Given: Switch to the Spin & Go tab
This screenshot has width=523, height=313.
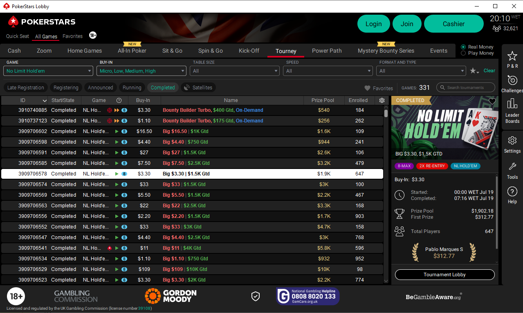Looking at the screenshot, I should [211, 51].
